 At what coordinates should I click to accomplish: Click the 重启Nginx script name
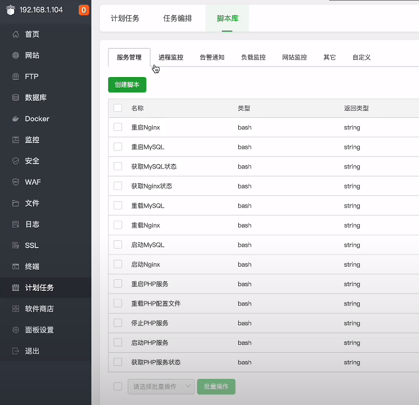coord(146,127)
